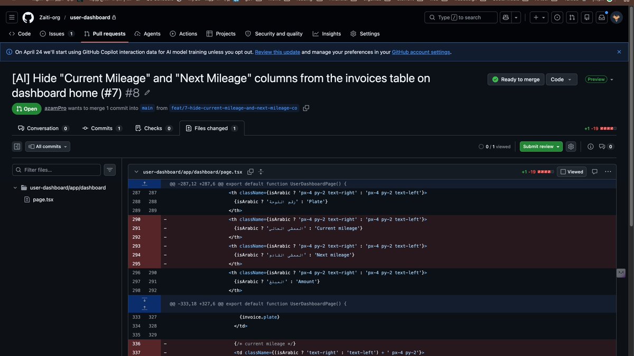Open the Copilot dropdown arrow
Image resolution: width=634 pixels, height=356 pixels.
click(x=516, y=17)
